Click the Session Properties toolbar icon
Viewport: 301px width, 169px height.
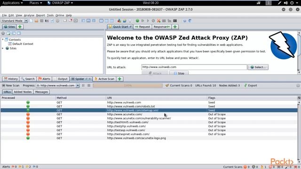(52, 21)
